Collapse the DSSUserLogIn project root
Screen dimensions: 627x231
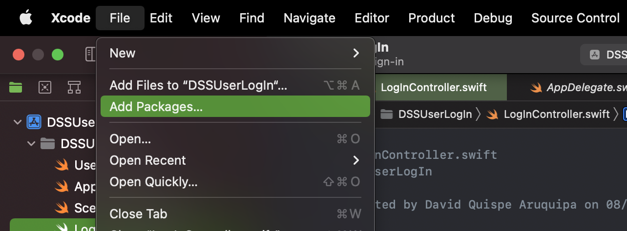[18, 122]
